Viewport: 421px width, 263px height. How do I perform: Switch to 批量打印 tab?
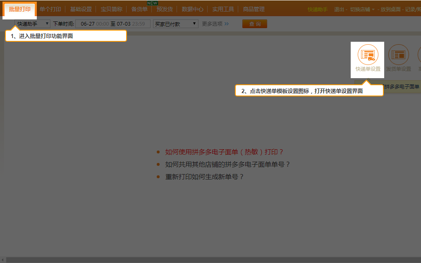pos(20,9)
